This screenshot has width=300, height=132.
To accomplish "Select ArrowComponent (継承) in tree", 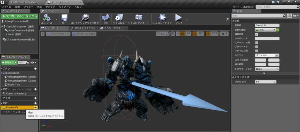I will 21,30.
